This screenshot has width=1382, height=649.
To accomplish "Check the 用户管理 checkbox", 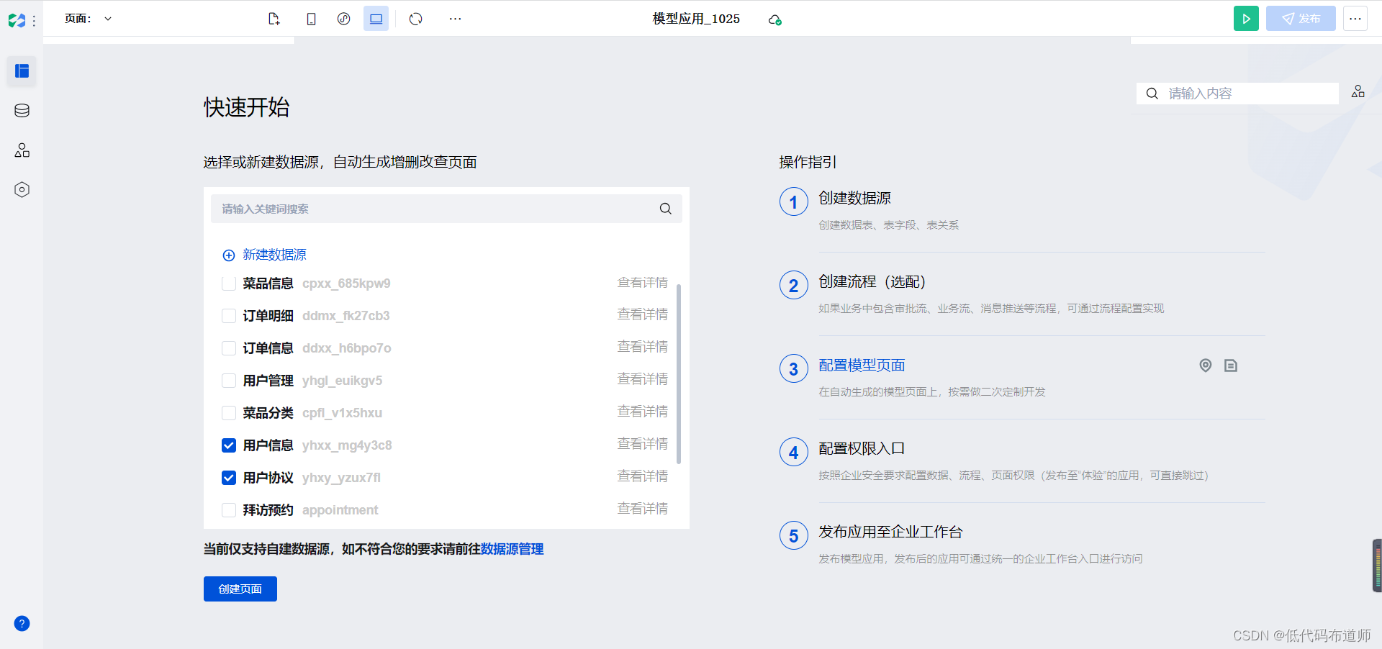I will coord(229,381).
